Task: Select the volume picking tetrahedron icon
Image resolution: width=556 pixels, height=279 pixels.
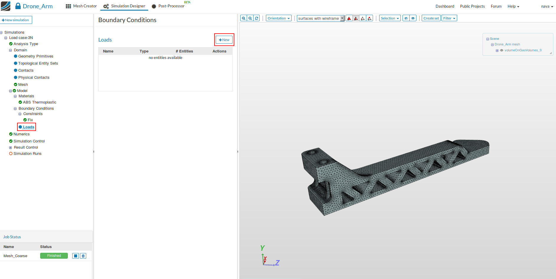Action: coord(349,18)
